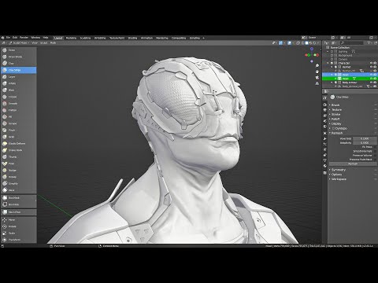Expand the Stroke panel

(x=335, y=114)
